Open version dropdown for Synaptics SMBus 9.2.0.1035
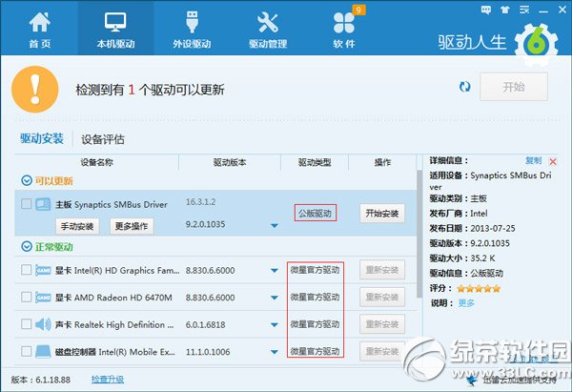572x392 pixels. [x=275, y=225]
